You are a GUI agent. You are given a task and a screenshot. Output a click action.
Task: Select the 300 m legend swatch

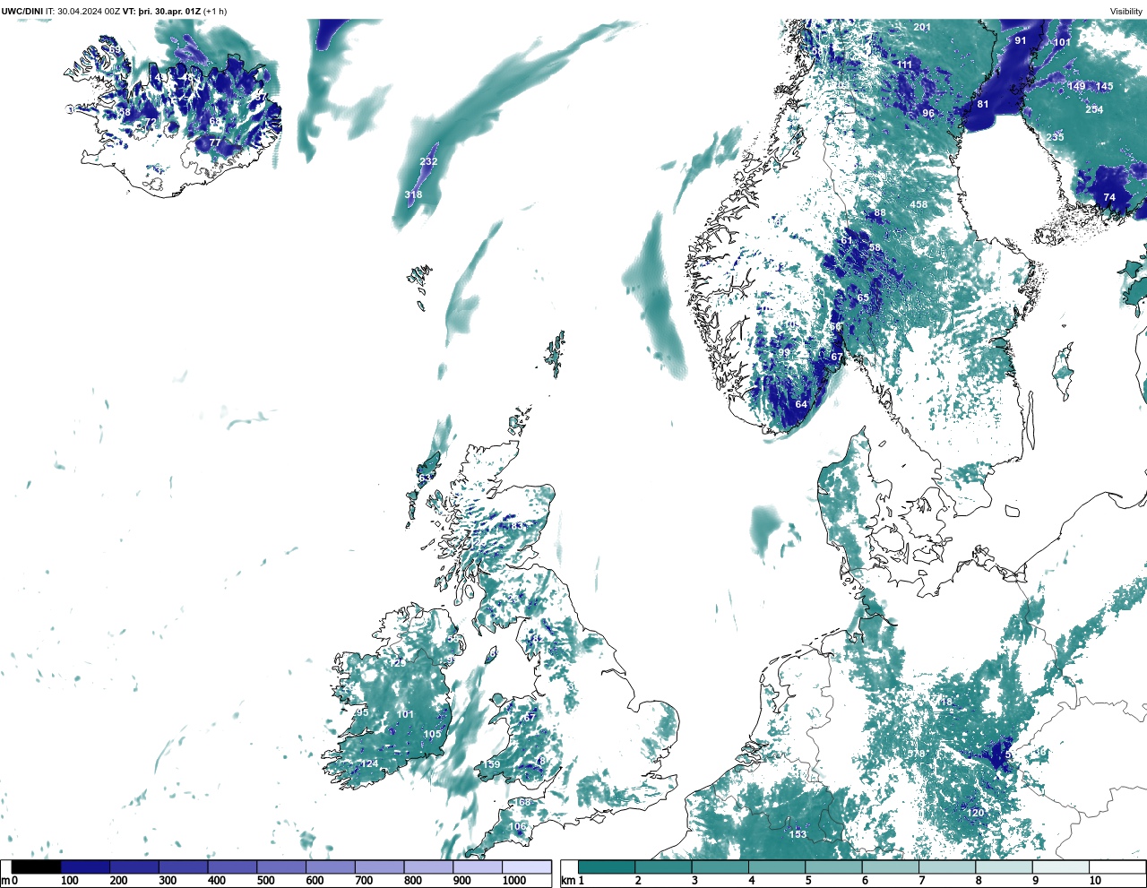click(x=183, y=866)
